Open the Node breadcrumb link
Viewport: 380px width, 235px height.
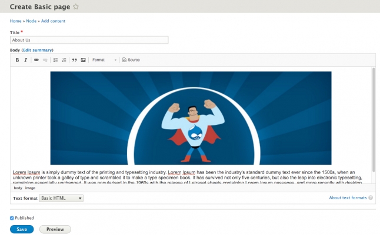pos(31,21)
